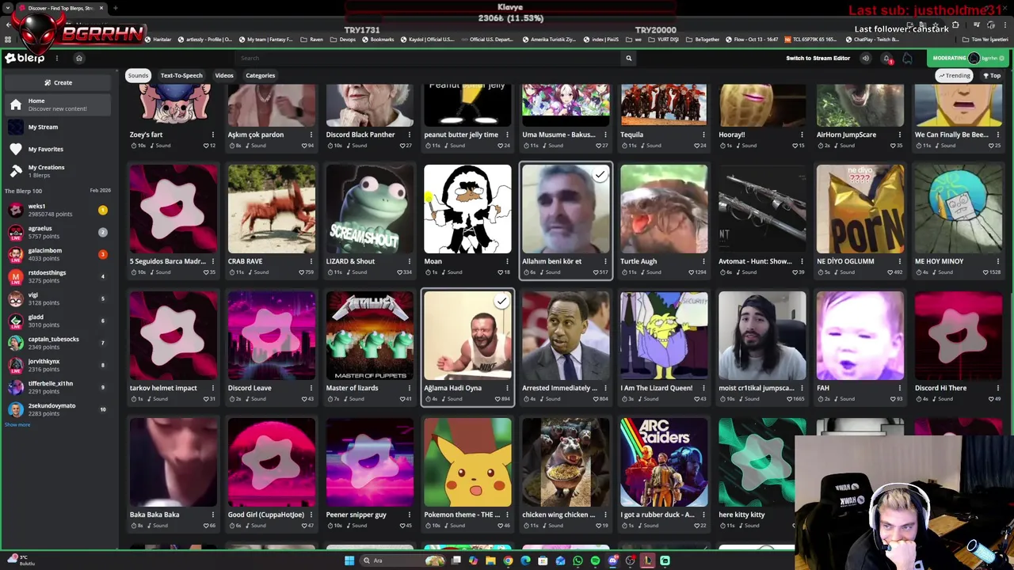The height and width of the screenshot is (570, 1014).
Task: Play the Pokemon theme Pikachu thumbnail
Action: 467,462
